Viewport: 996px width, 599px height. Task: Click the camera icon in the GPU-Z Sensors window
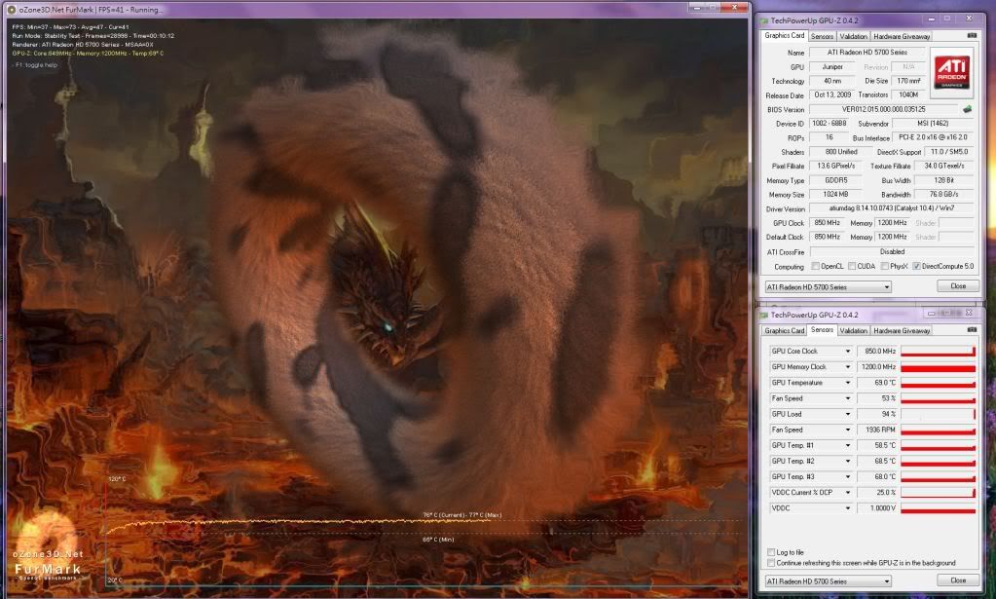pos(972,329)
